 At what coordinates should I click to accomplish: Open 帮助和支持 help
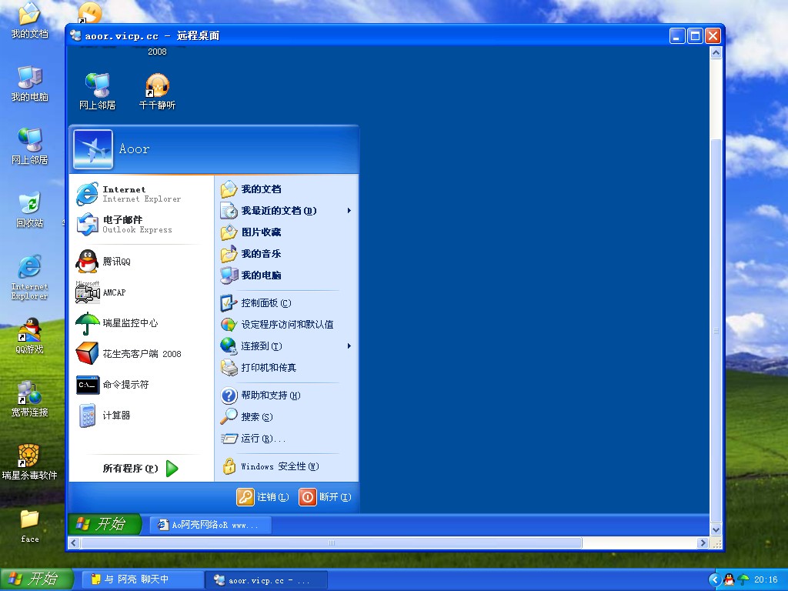[286, 396]
